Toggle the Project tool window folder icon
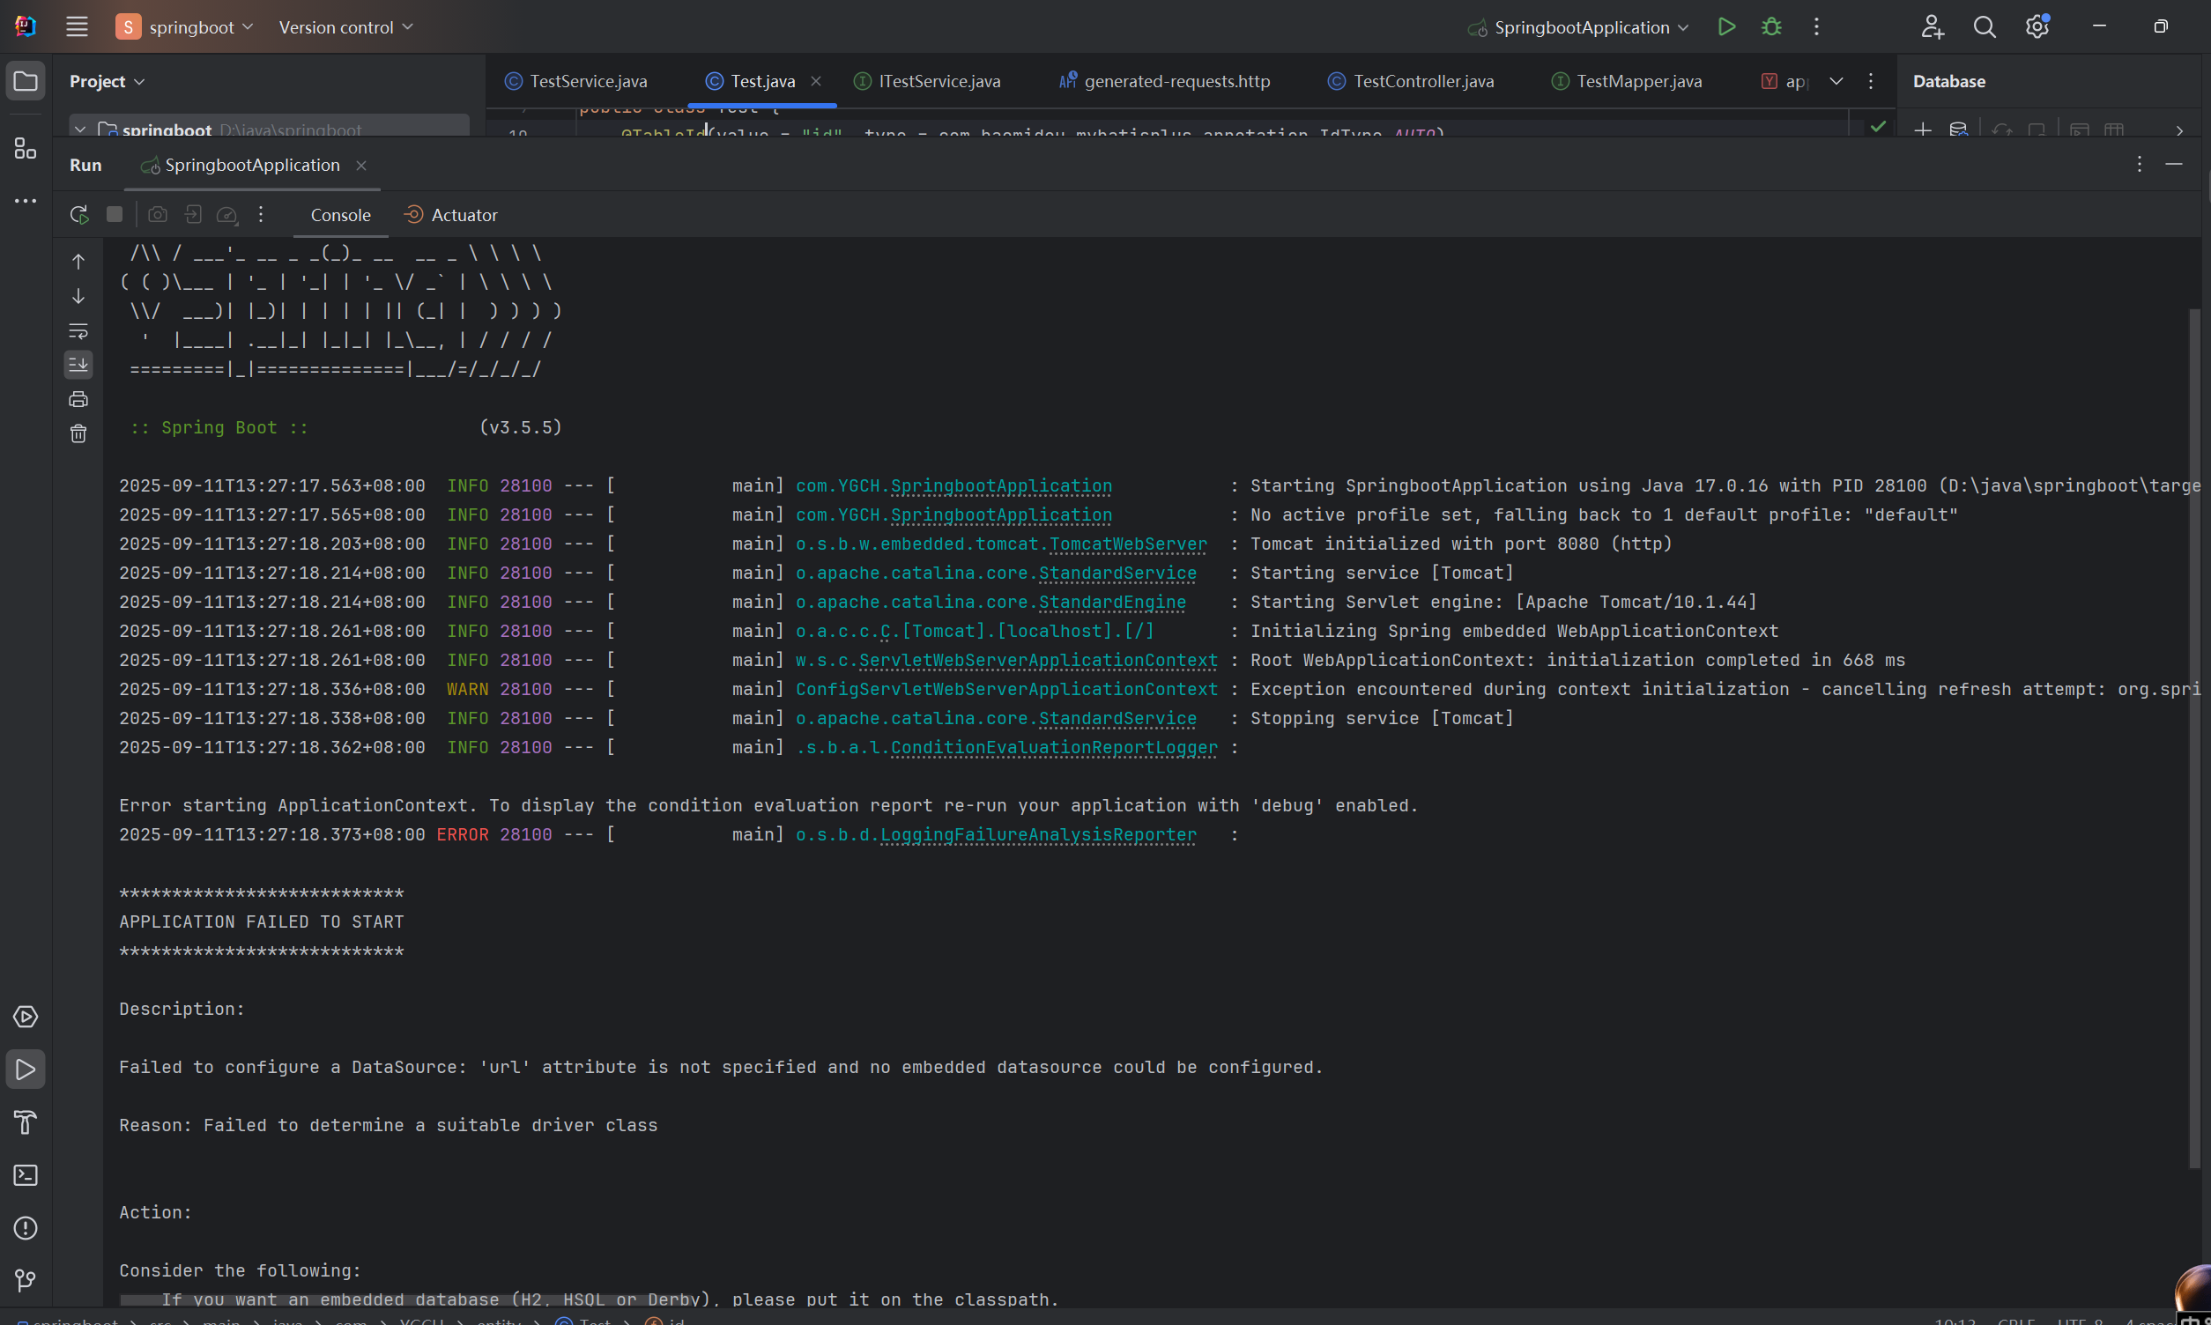2211x1325 pixels. click(25, 81)
